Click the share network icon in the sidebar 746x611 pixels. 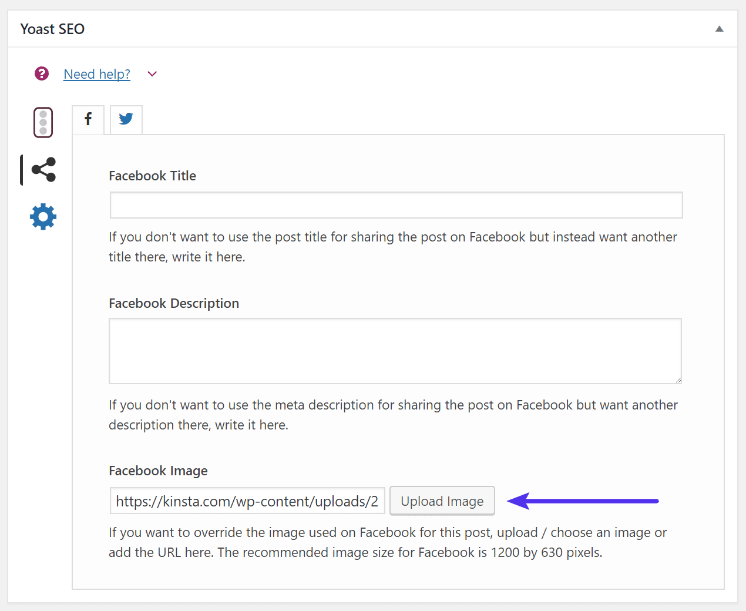click(x=42, y=169)
